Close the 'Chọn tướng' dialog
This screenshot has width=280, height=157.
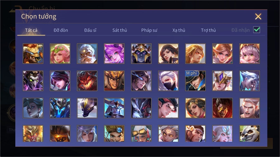tap(258, 16)
